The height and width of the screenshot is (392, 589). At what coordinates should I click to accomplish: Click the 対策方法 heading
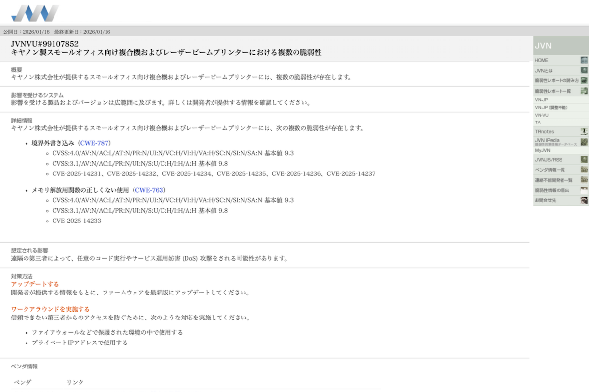(22, 277)
